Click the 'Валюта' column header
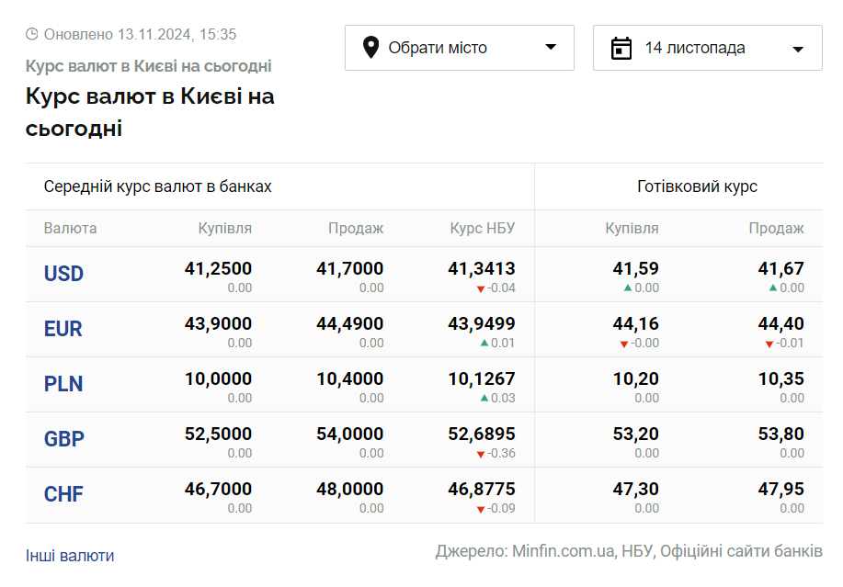This screenshot has height=587, width=843. pos(71,228)
